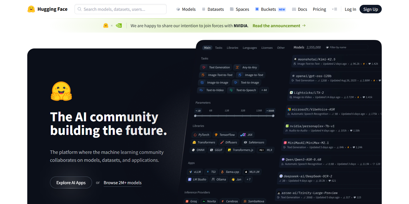The width and height of the screenshot is (409, 204).
Task: Select the Any-to-Any task chip
Action: coord(246,67)
